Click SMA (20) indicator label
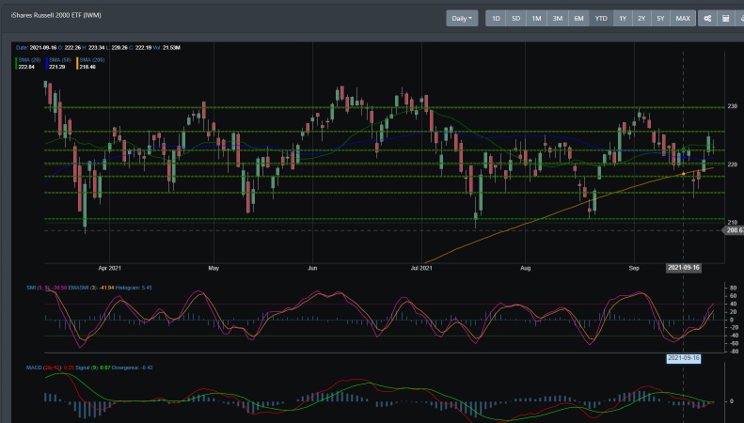The height and width of the screenshot is (423, 744). click(29, 60)
